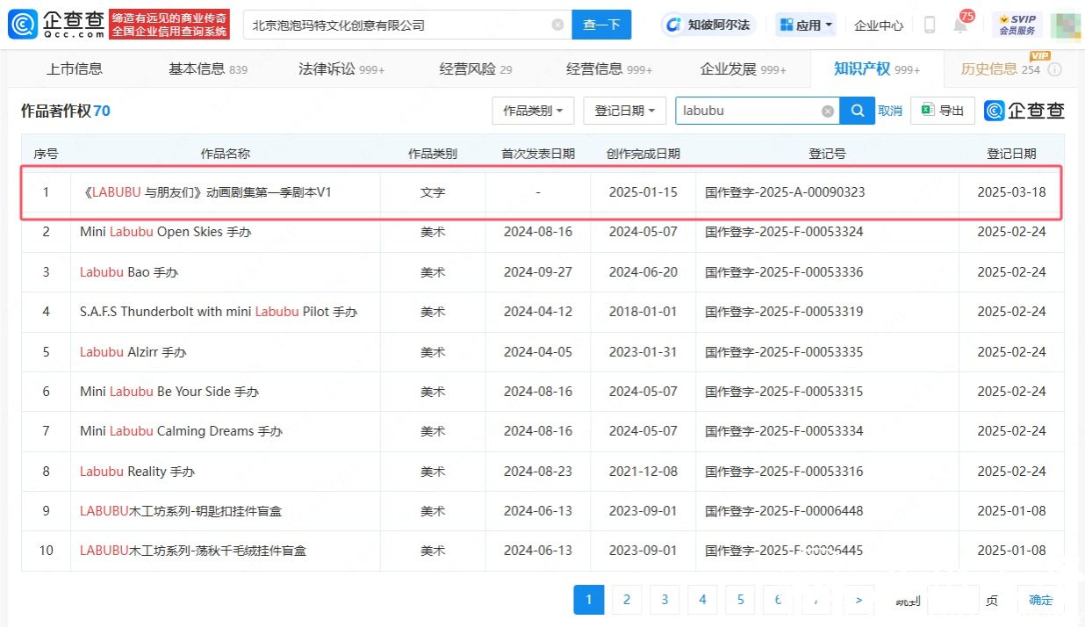Clear the labubu keyword filter
Screen dimensions: 1085x627
[827, 112]
